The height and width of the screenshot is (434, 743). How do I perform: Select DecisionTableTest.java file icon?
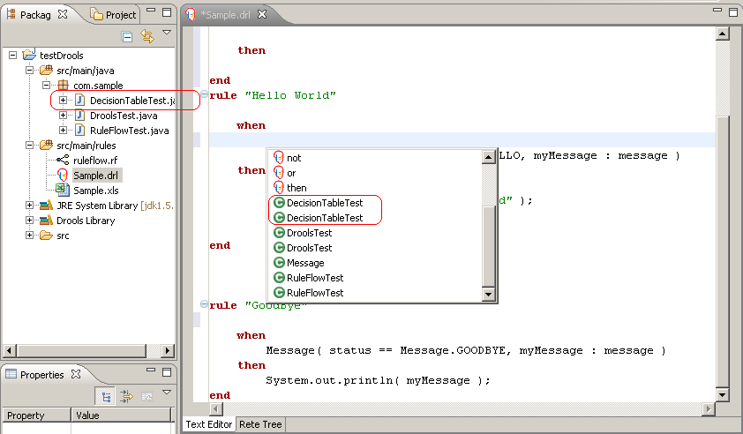coord(80,100)
